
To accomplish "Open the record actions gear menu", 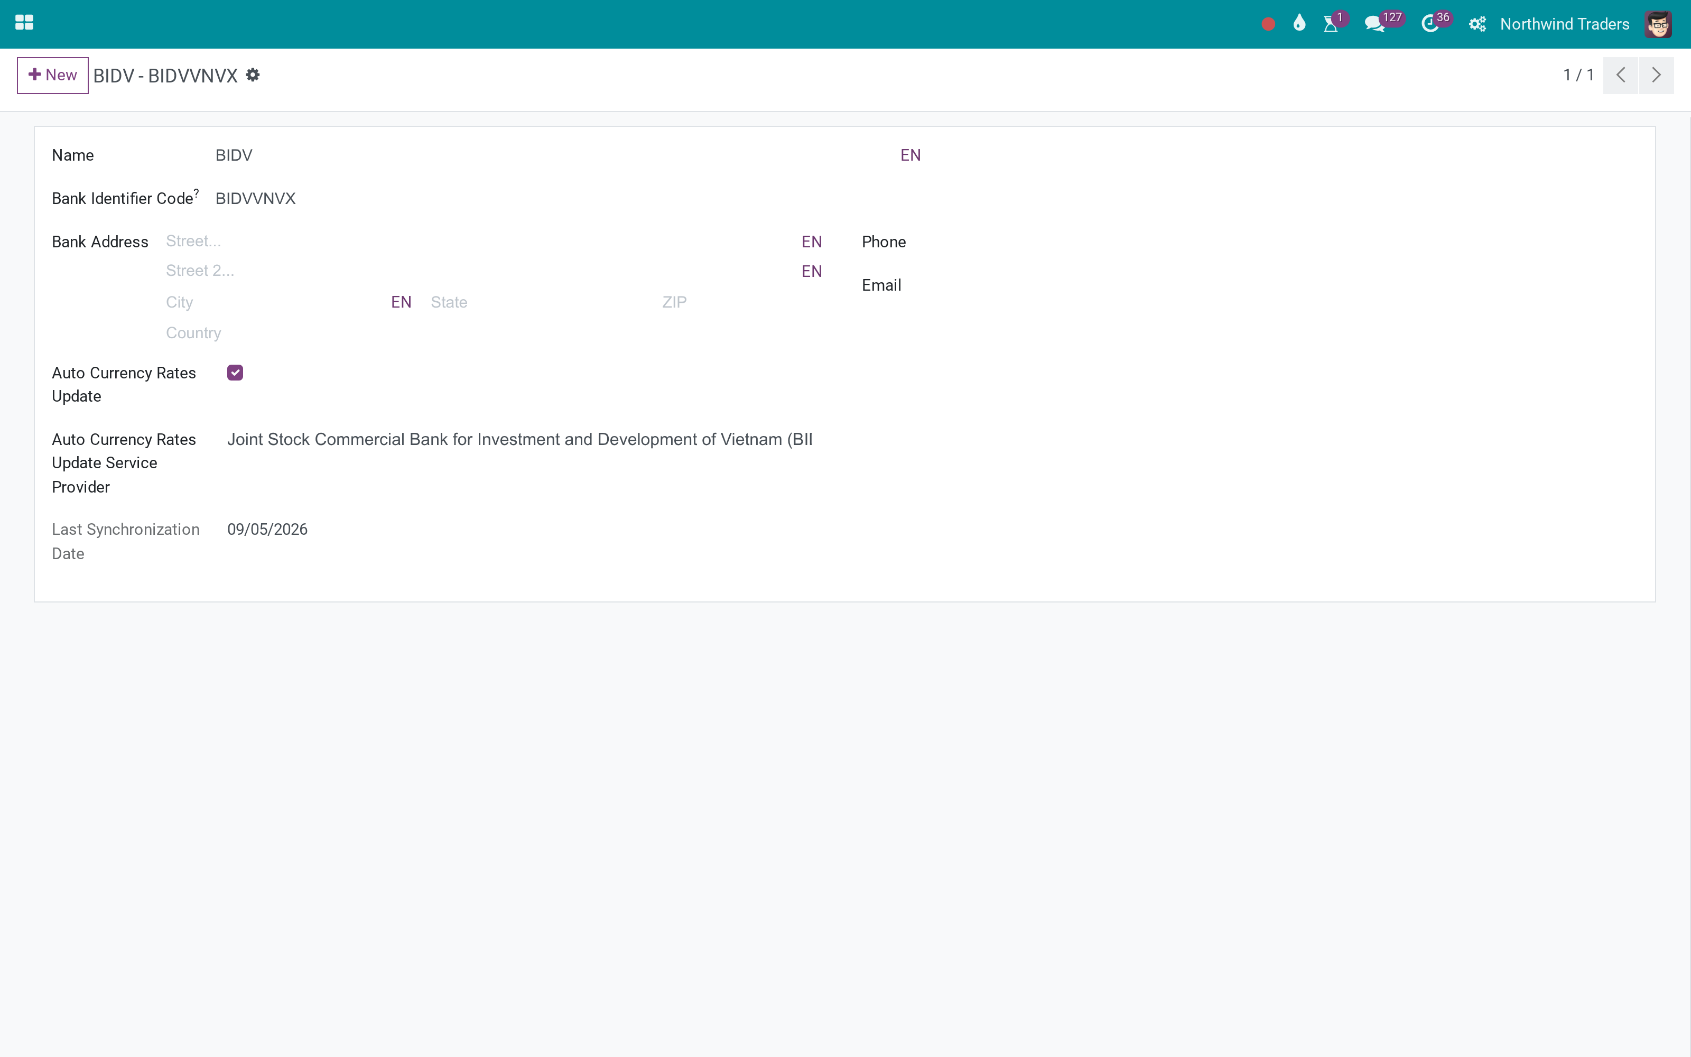I will pos(253,75).
